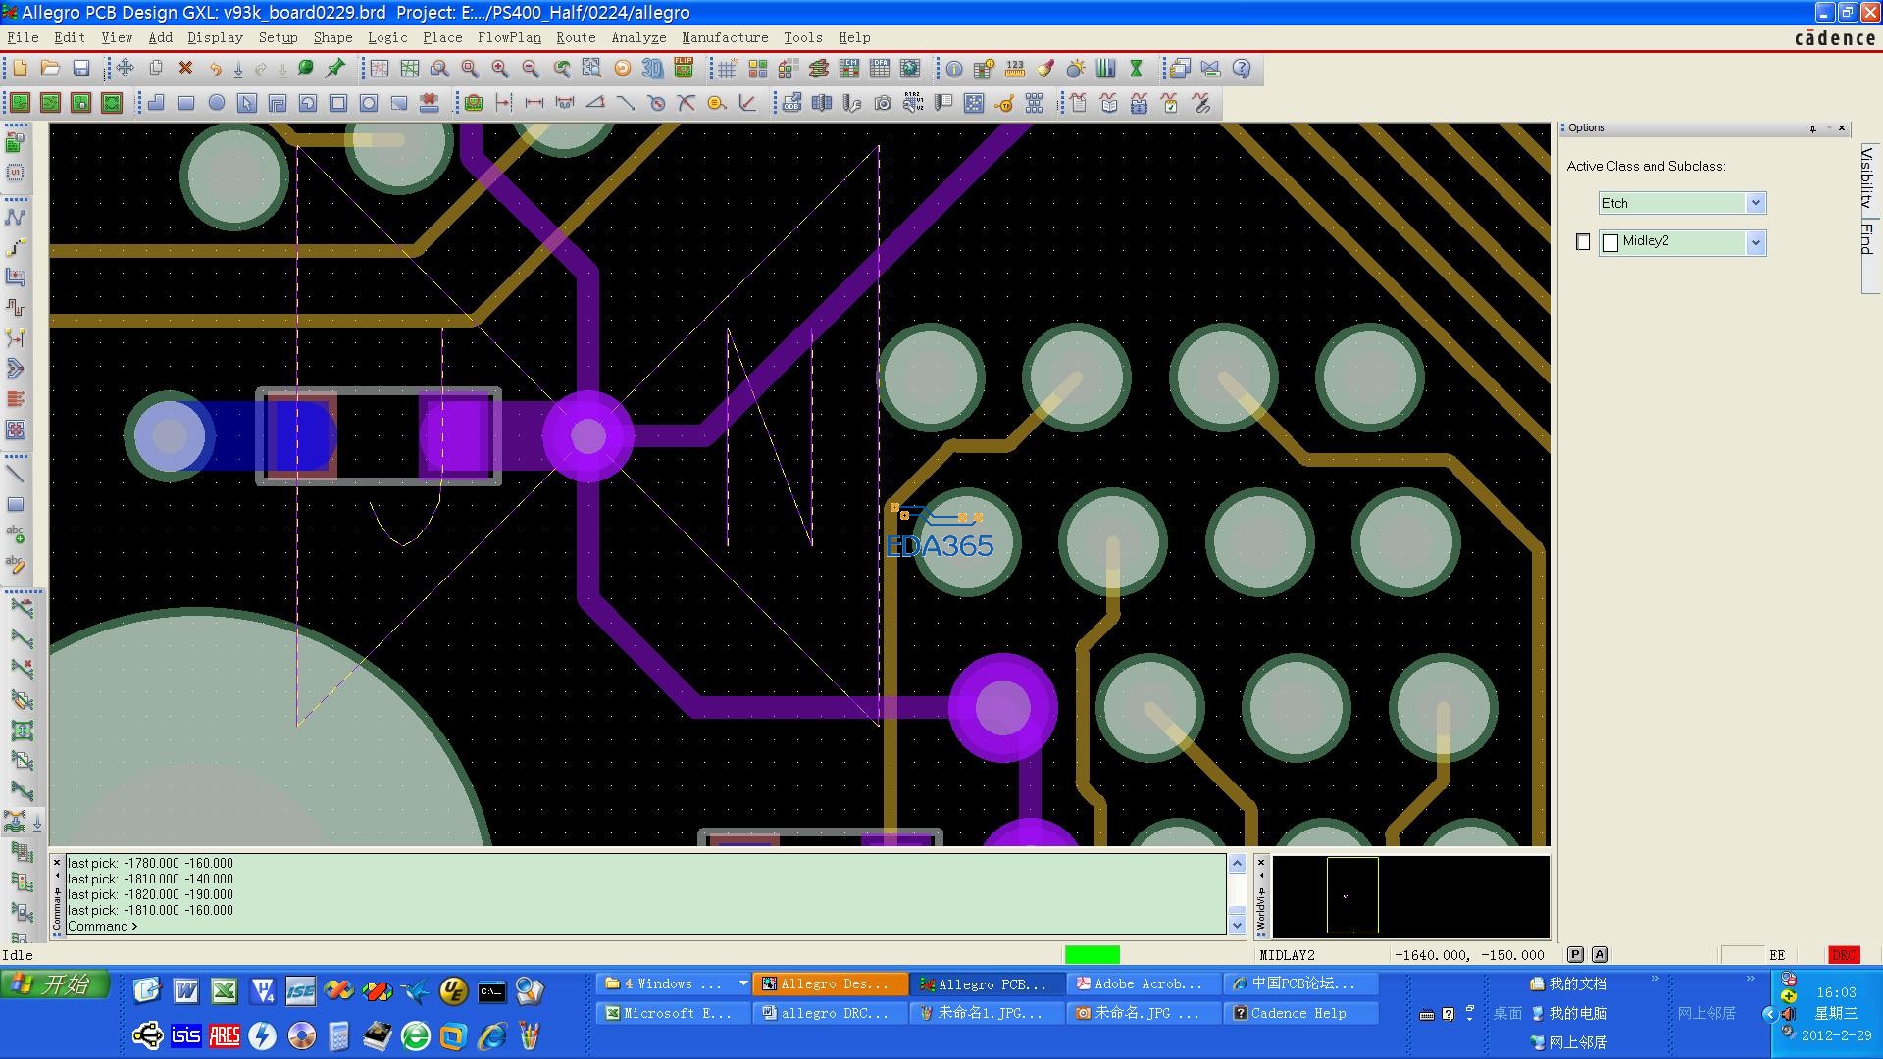
Task: Open the 3D viewer icon
Action: 652,69
